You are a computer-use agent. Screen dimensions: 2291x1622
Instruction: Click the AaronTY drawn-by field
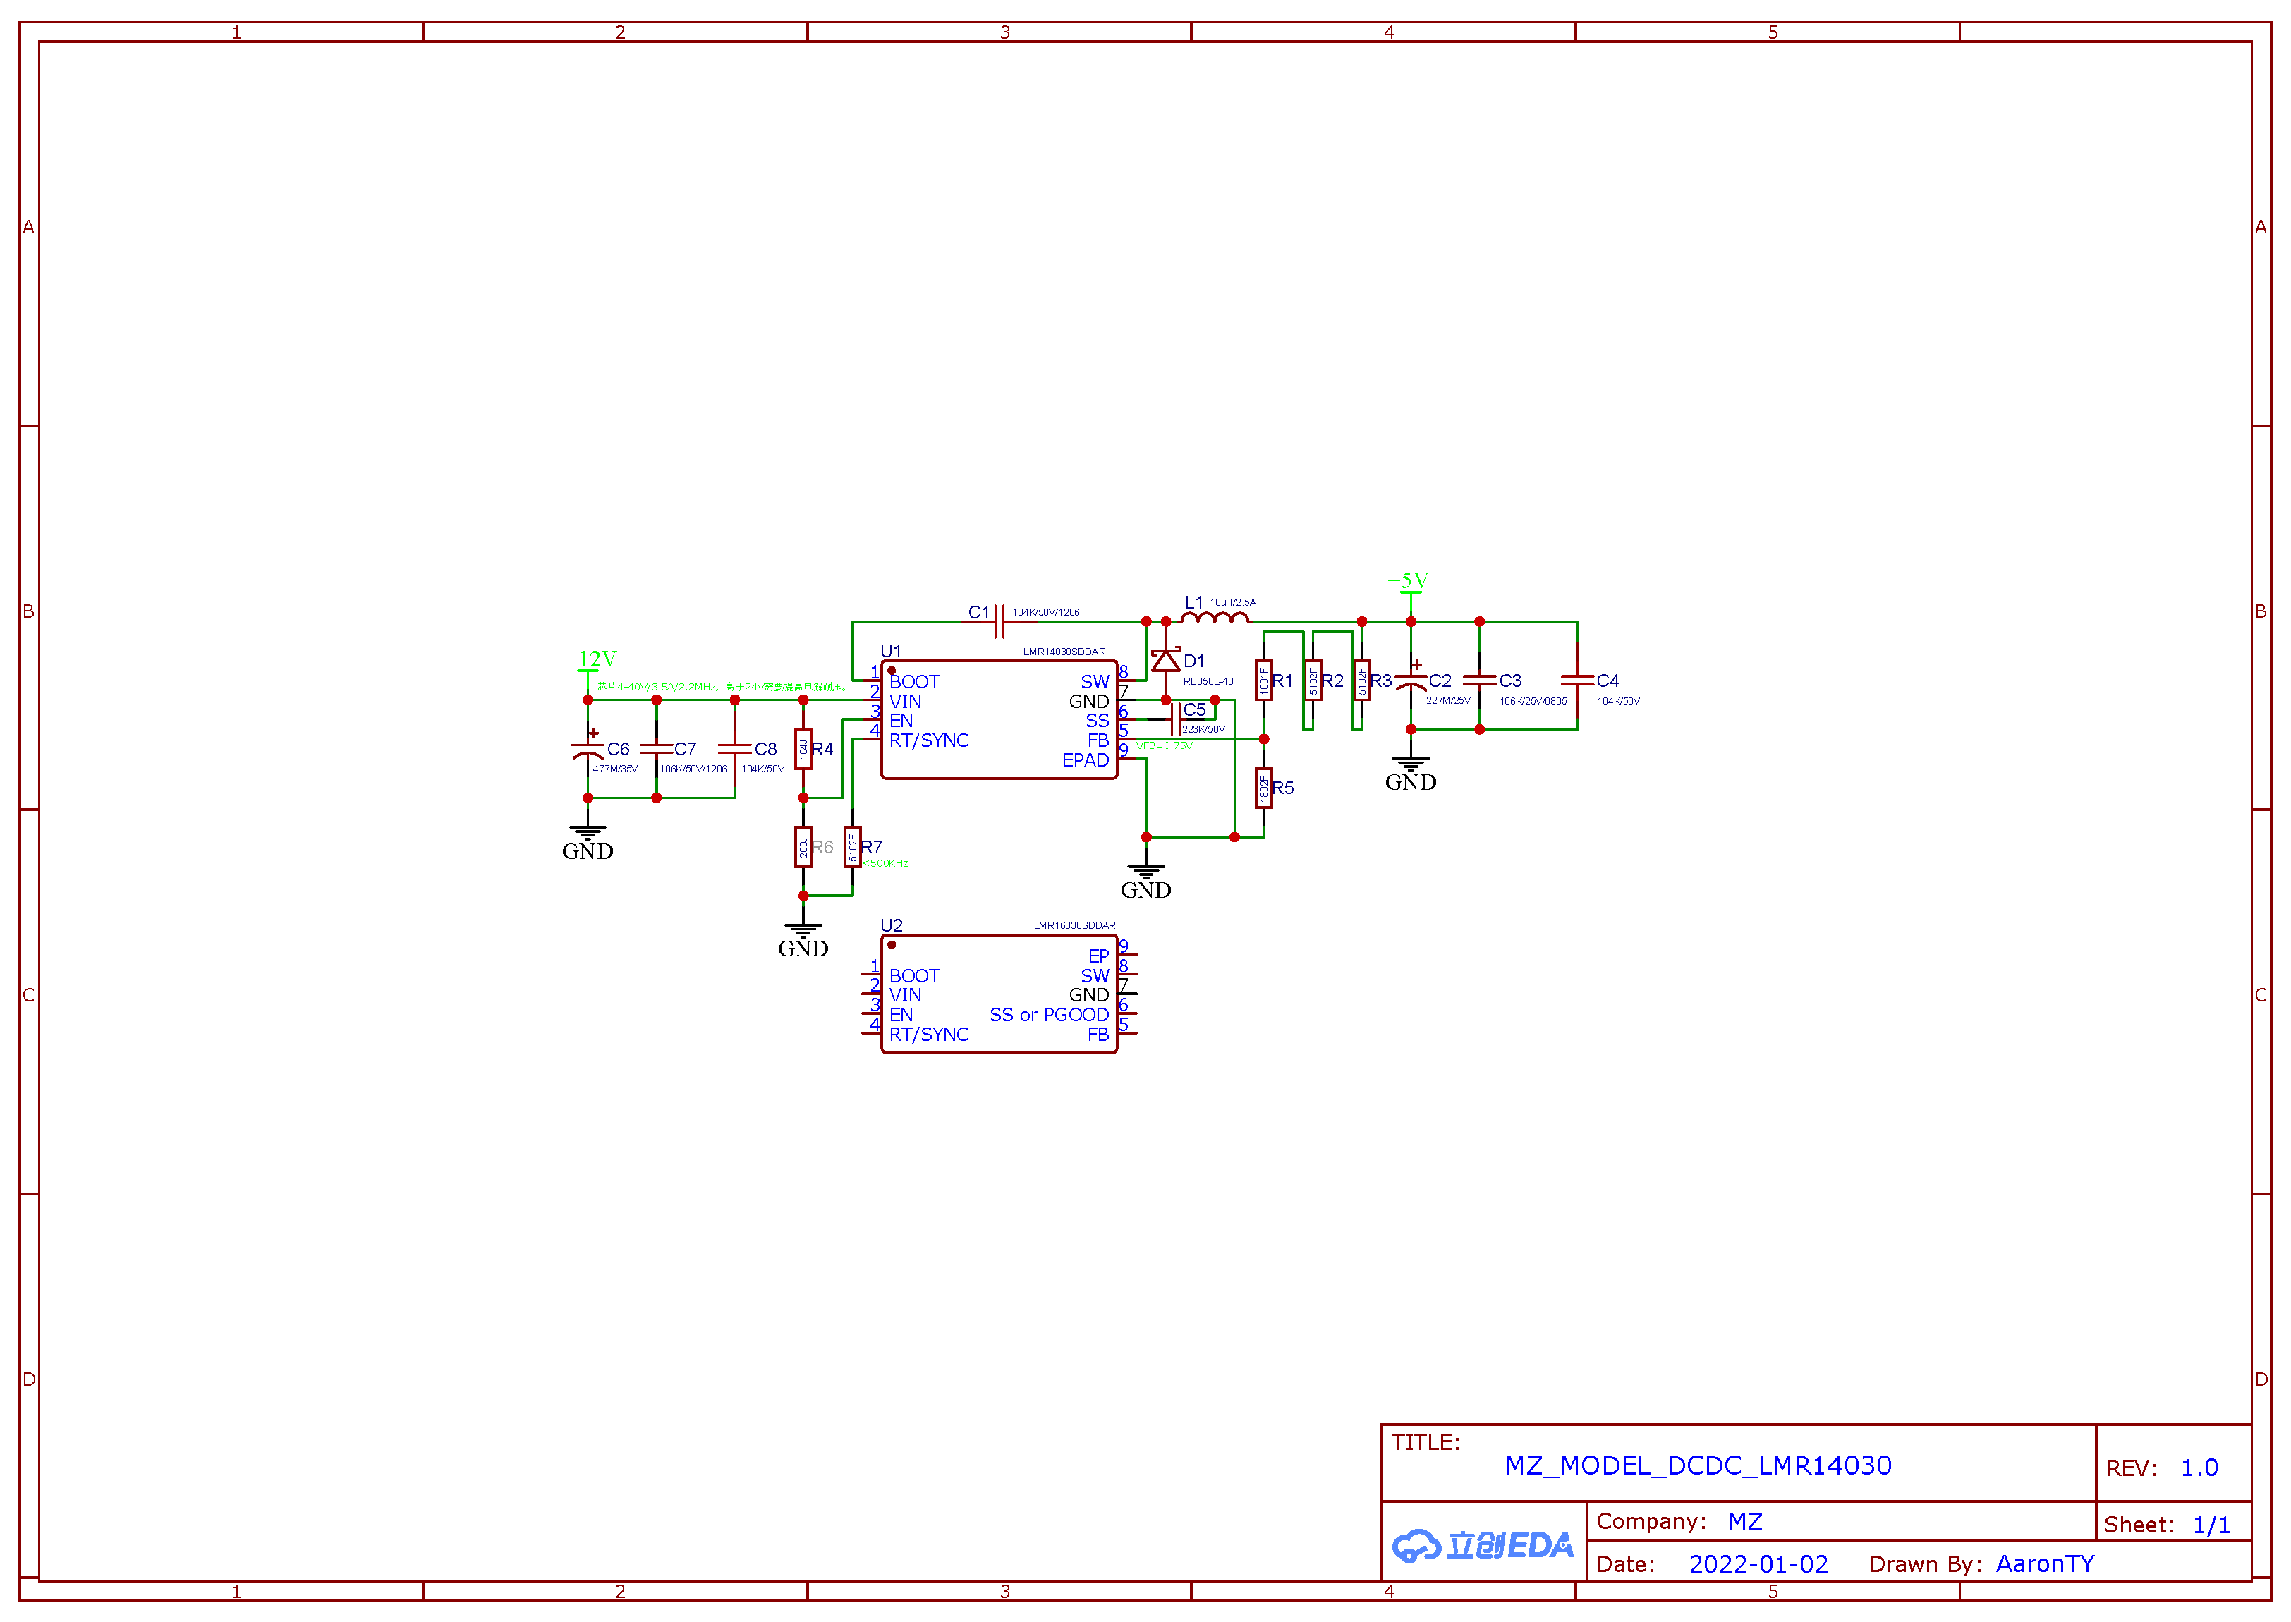tap(2044, 1564)
